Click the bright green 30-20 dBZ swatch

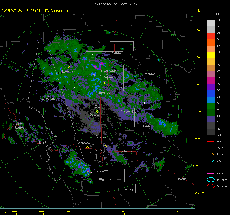pos(211,106)
